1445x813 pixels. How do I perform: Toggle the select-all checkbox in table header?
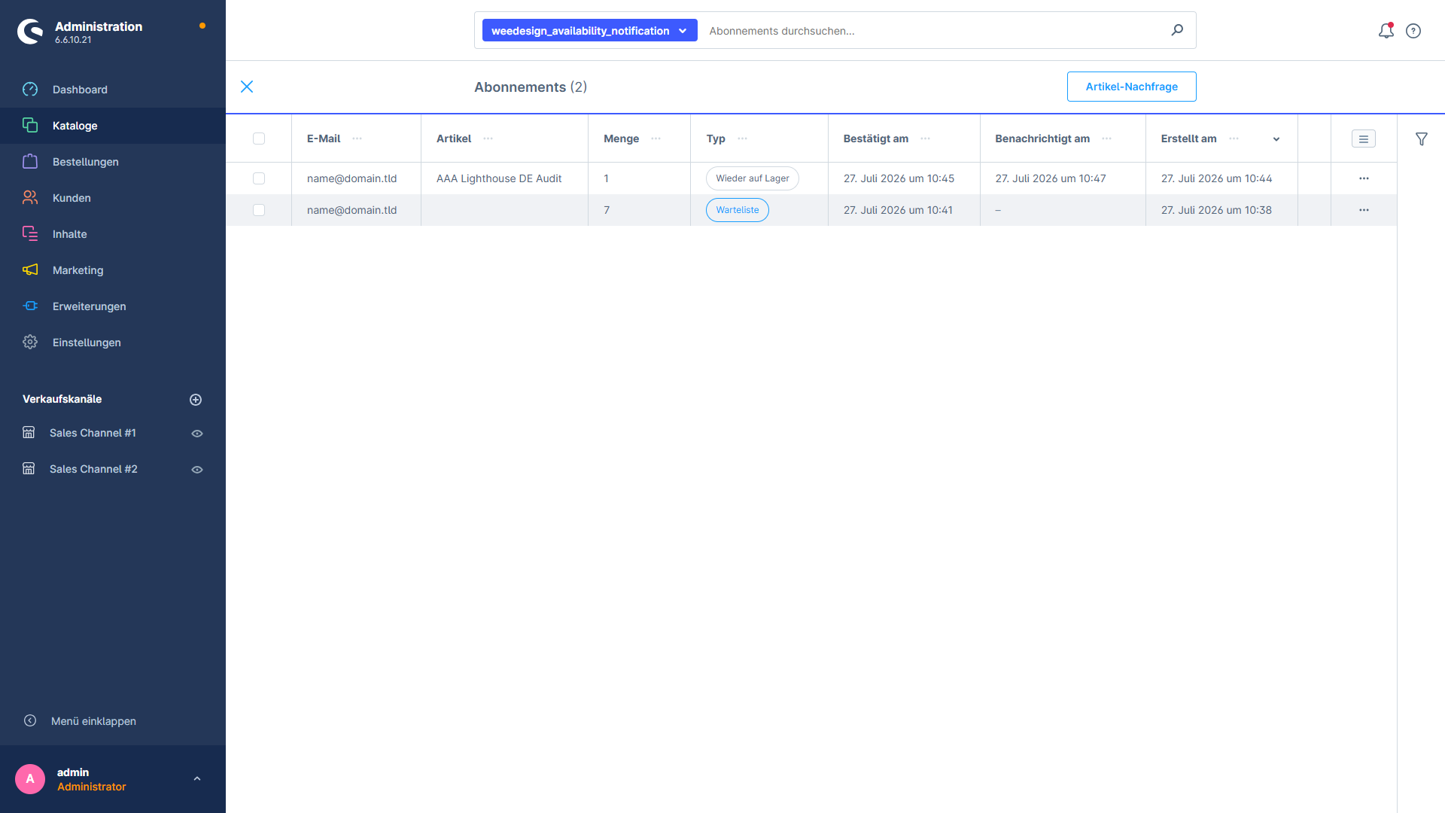pos(259,139)
